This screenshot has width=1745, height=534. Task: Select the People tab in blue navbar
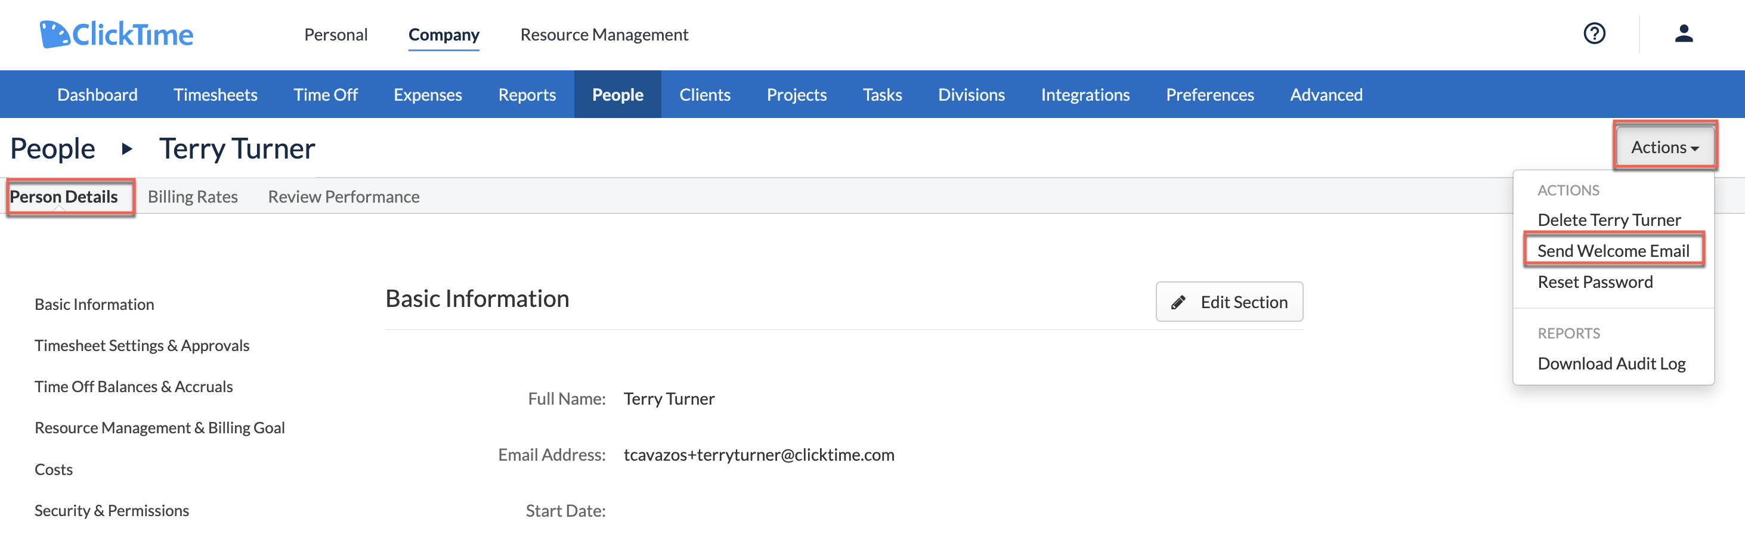click(x=618, y=94)
